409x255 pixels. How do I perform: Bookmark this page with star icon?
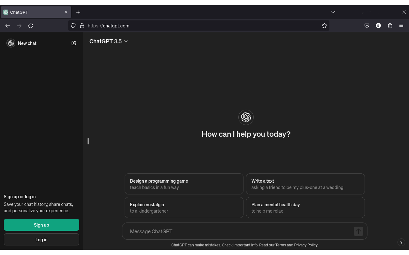coord(324,26)
